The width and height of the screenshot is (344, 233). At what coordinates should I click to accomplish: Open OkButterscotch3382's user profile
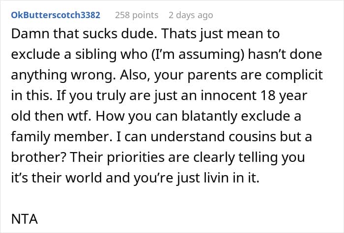pos(56,15)
